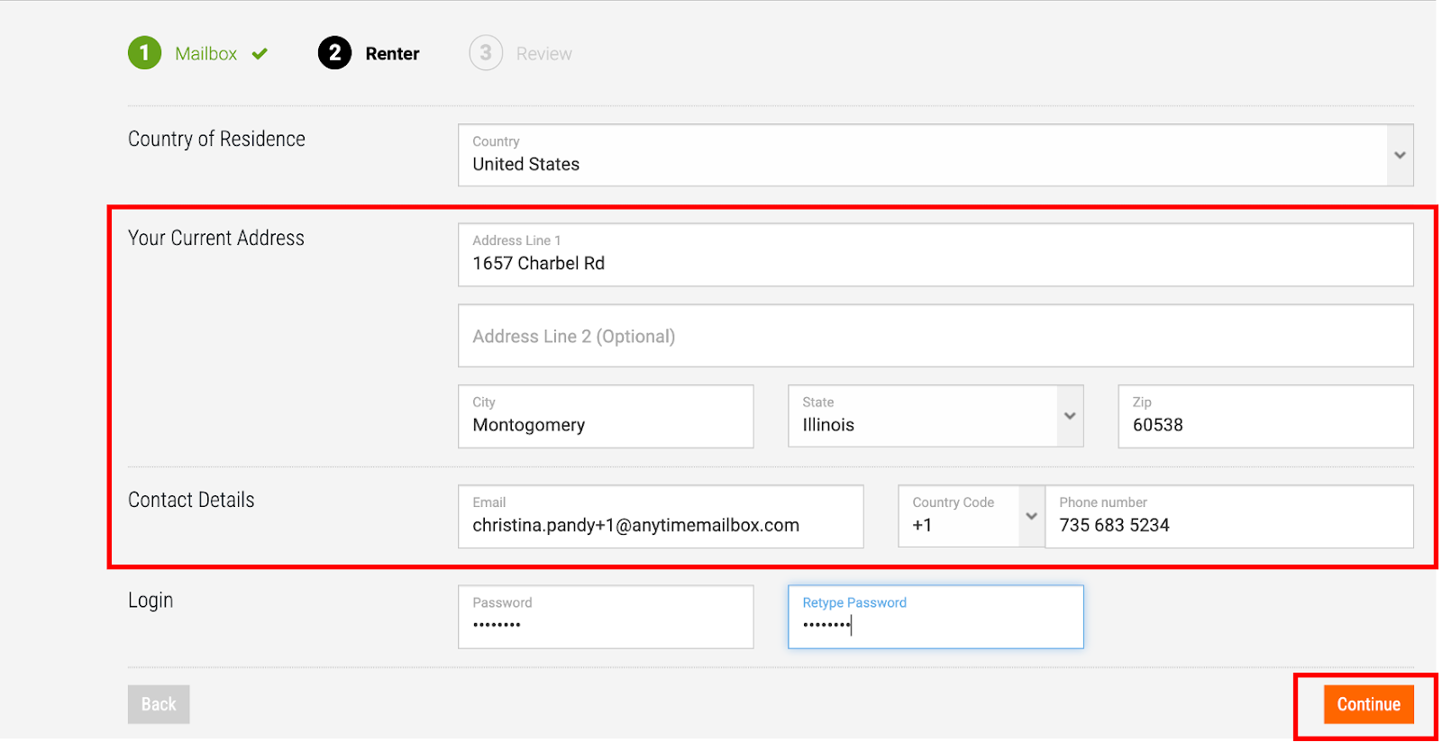Click the Your Current Address heading
The image size is (1442, 742).
tap(216, 238)
